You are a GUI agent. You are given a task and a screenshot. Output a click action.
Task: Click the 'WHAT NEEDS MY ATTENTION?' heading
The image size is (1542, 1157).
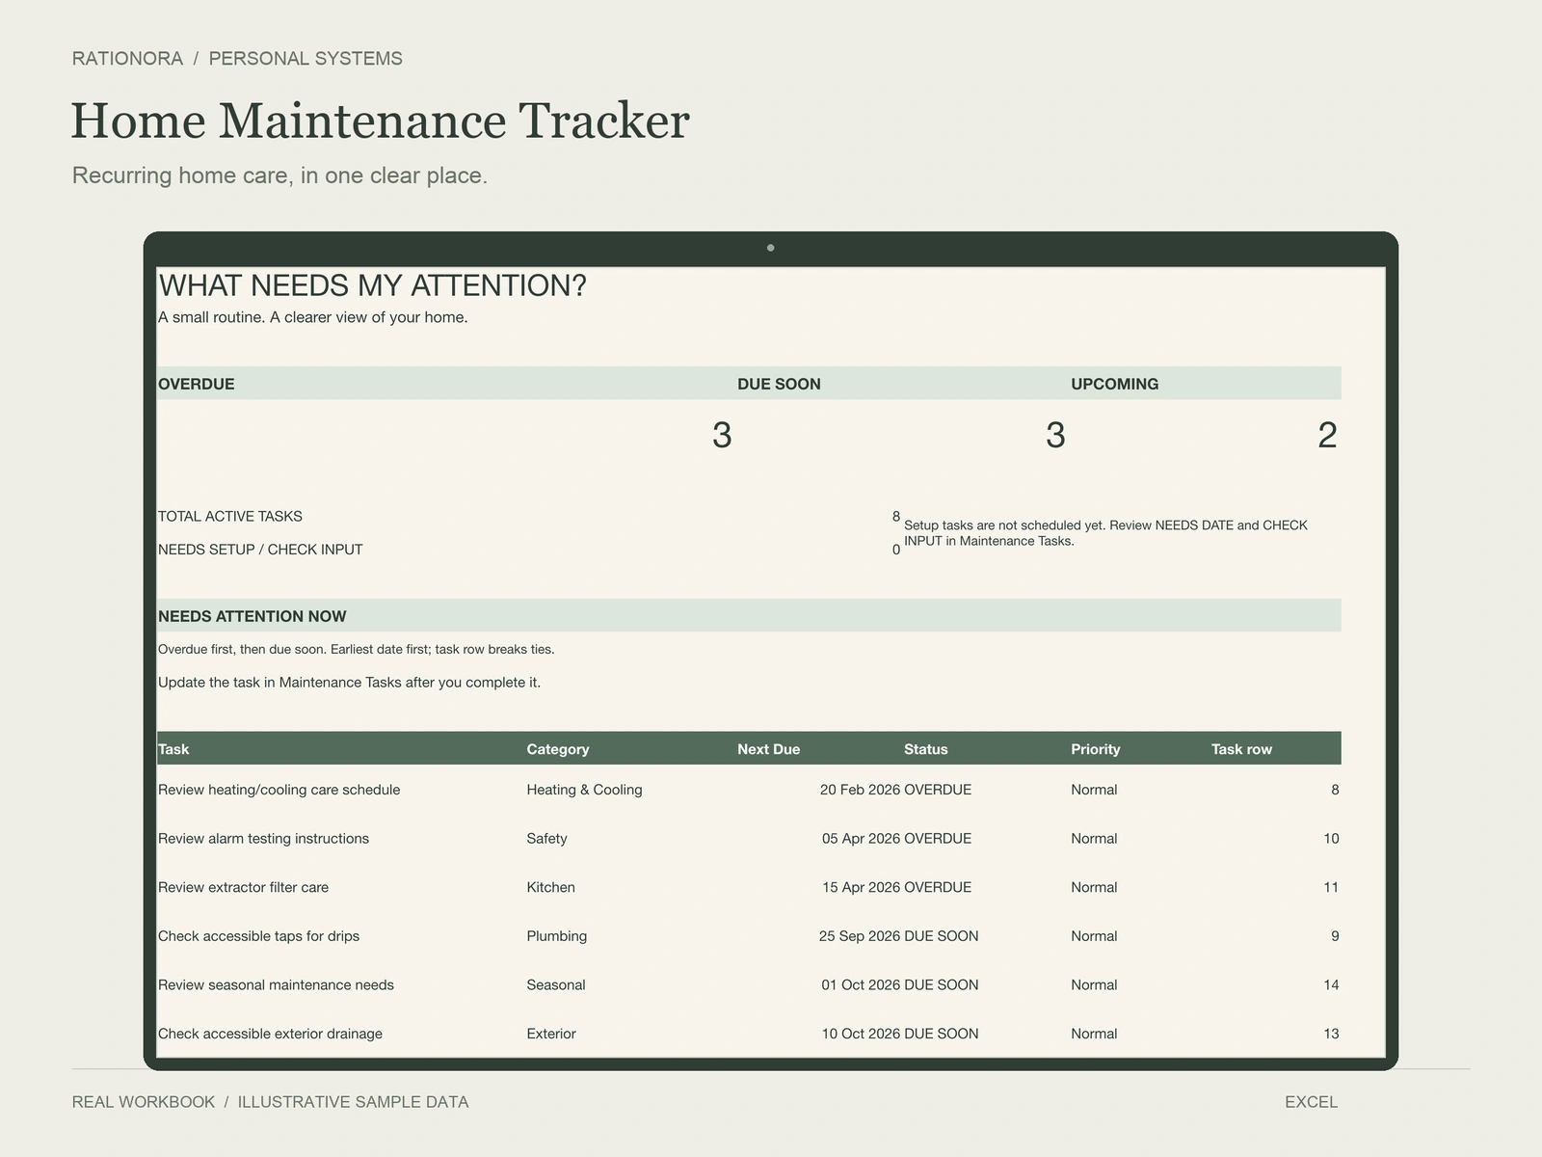(372, 285)
